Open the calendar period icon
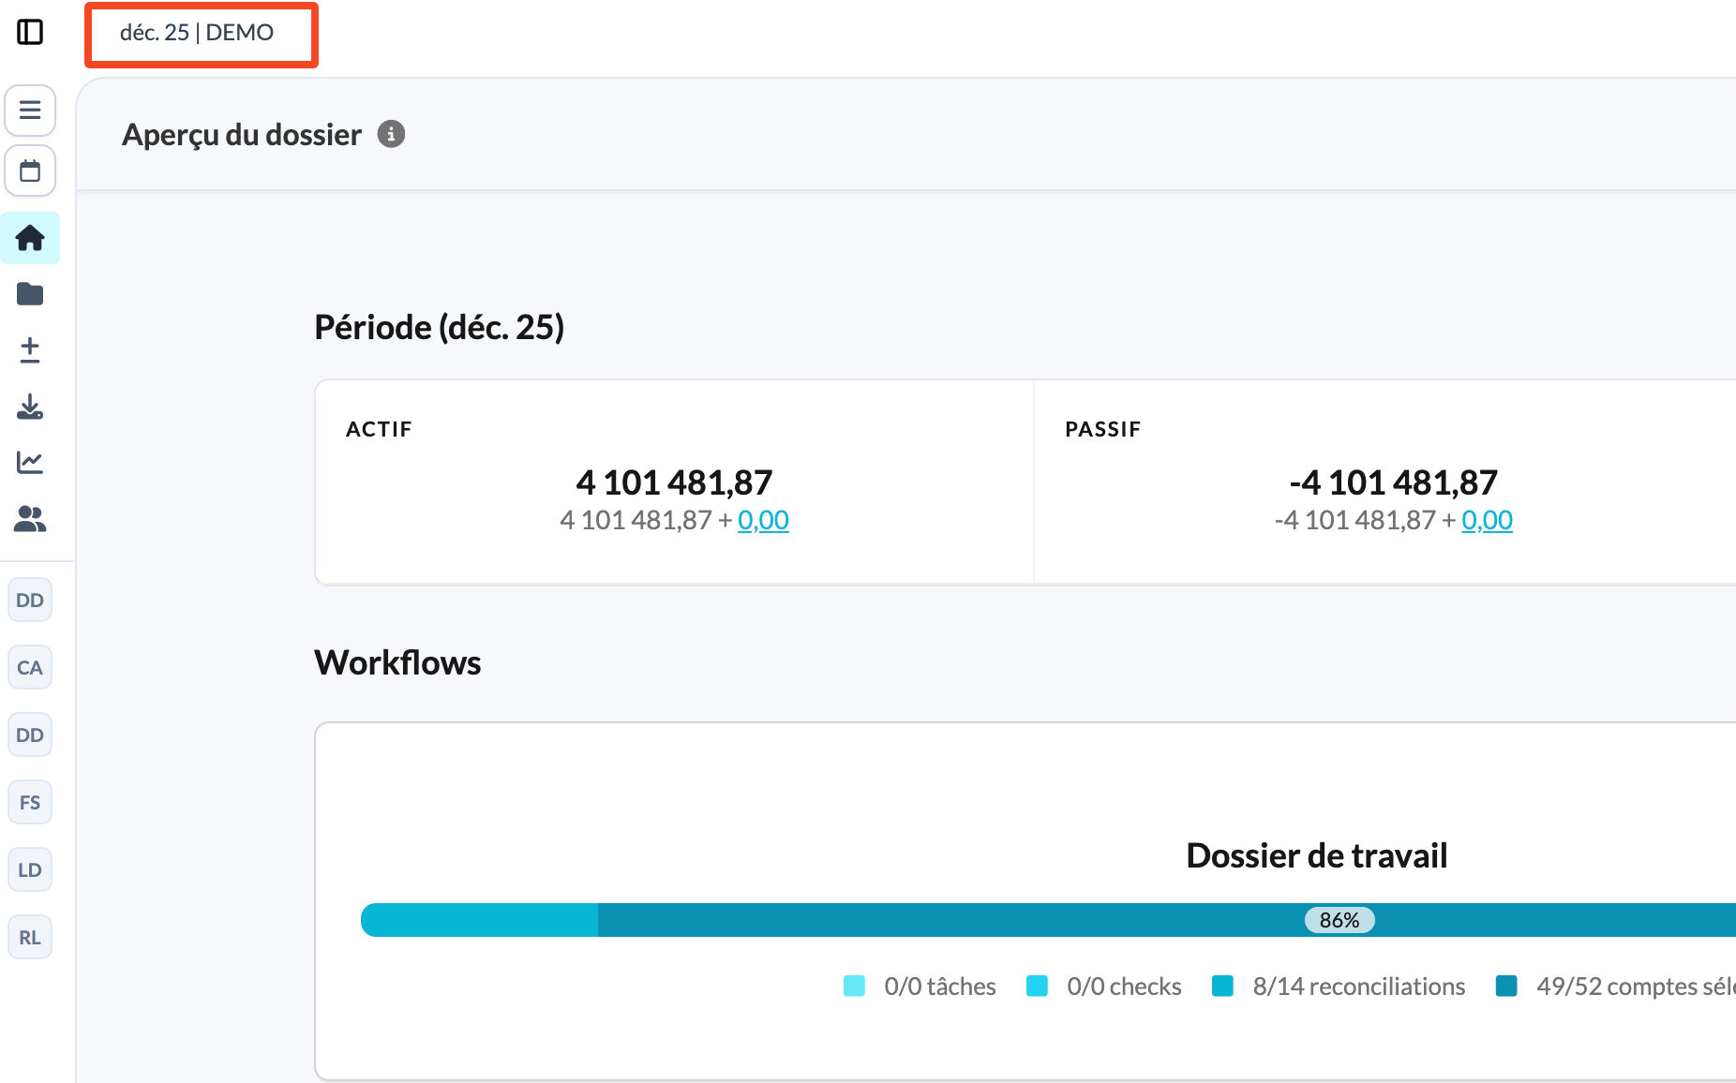Screen dimensions: 1736x1083 tap(30, 171)
